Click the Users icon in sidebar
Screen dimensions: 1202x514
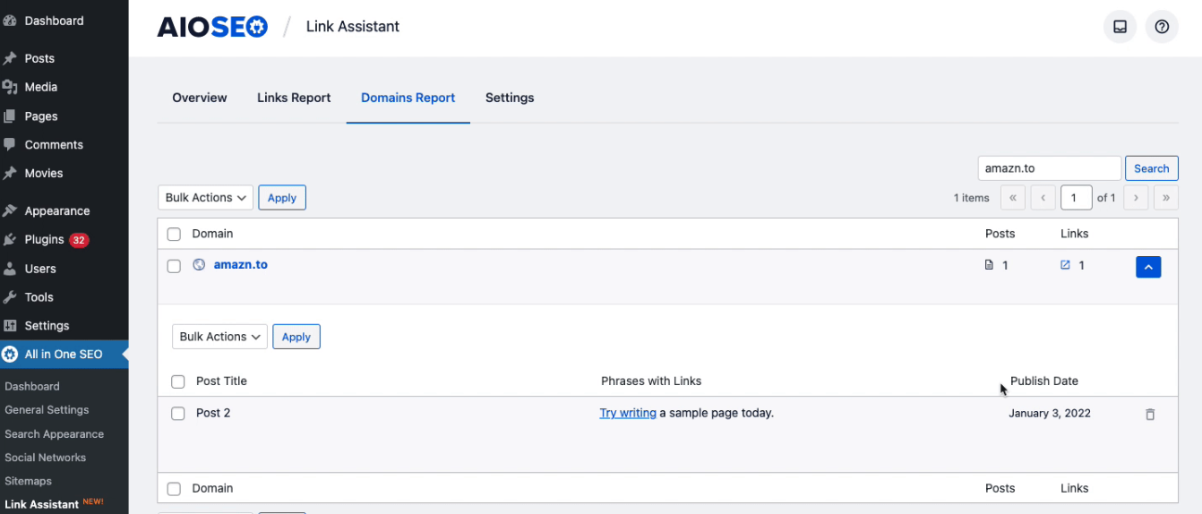point(10,268)
